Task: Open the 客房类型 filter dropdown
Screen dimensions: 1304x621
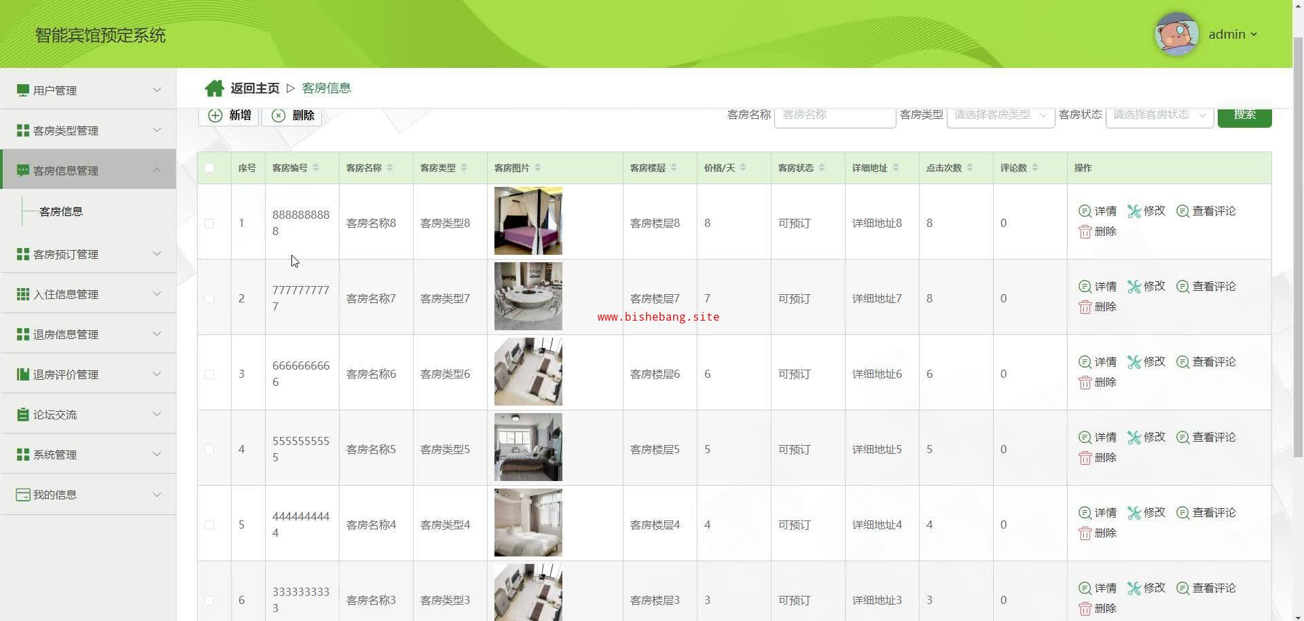Action: point(1000,115)
